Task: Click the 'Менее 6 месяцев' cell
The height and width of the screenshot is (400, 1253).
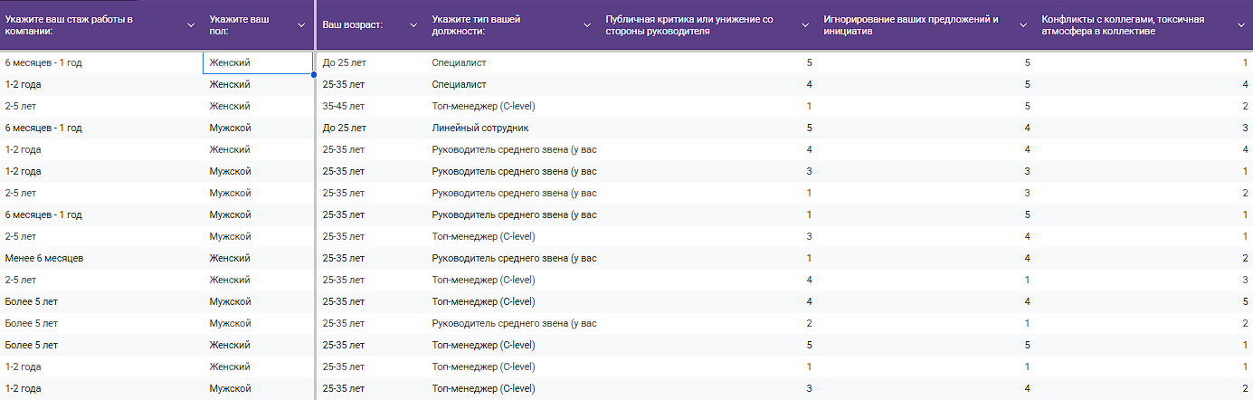Action: [x=44, y=258]
